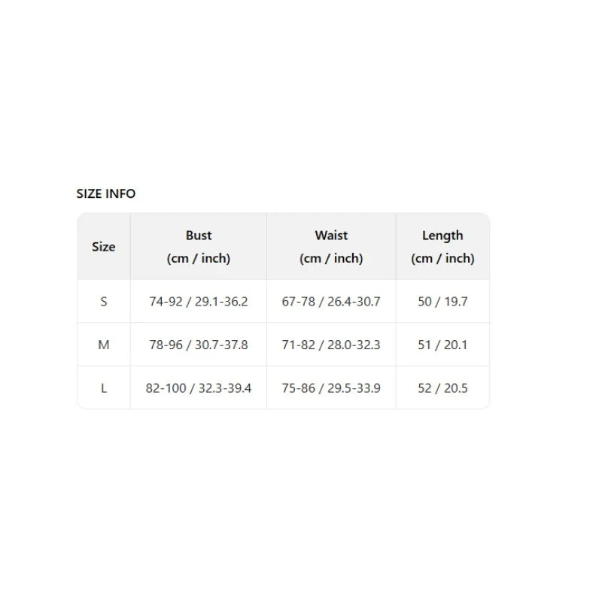Image resolution: width=602 pixels, height=602 pixels.
Task: Select the S size row label
Action: [x=104, y=302]
